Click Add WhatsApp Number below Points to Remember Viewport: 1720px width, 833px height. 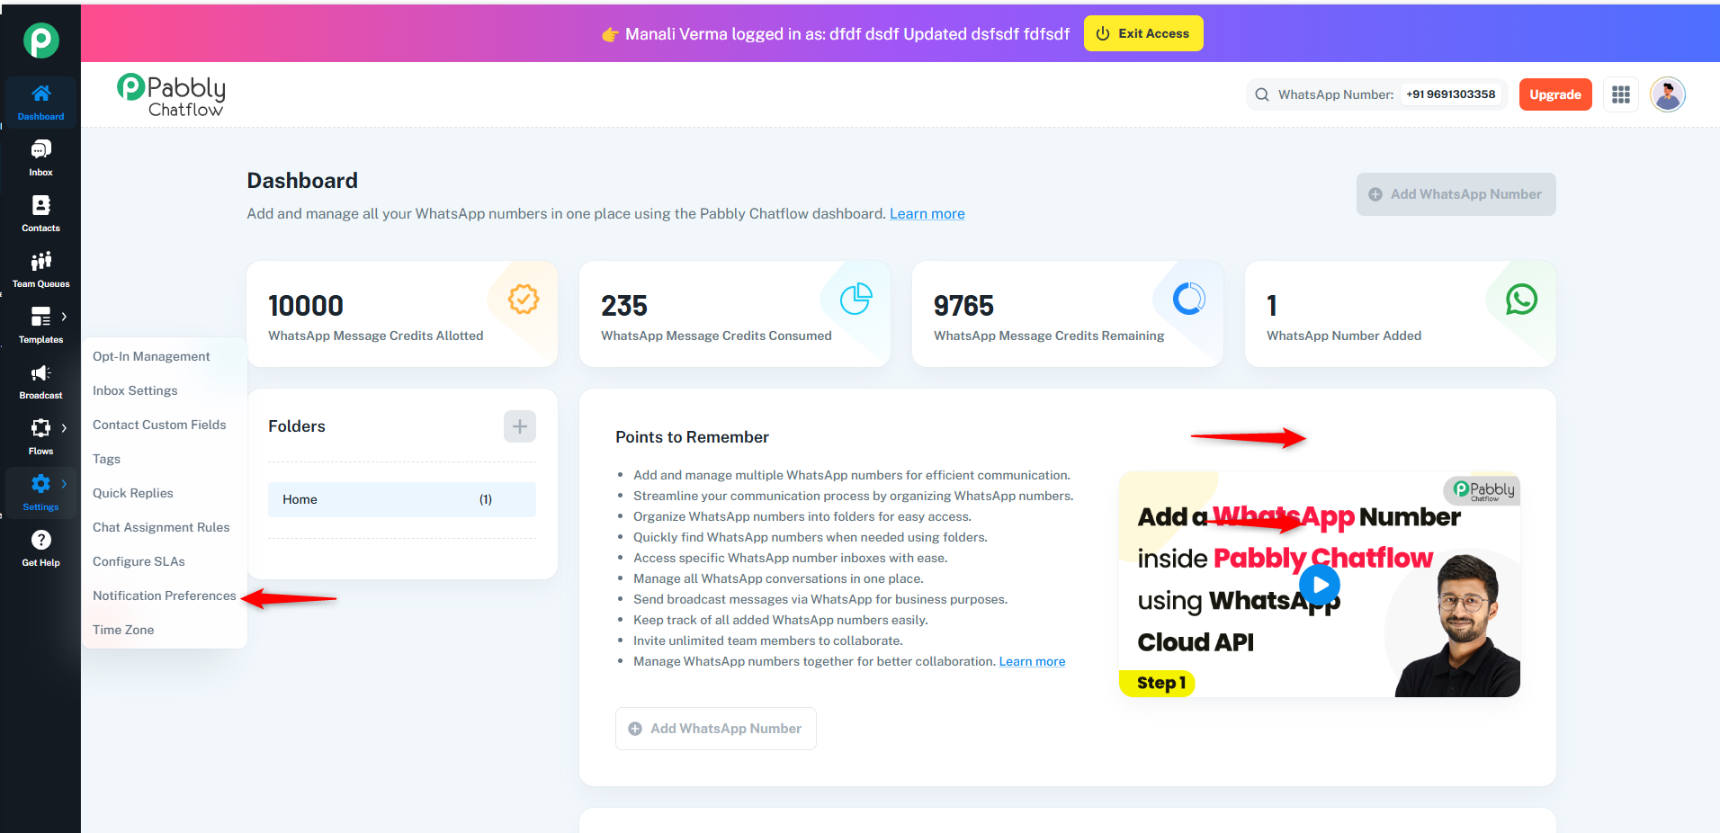point(716,729)
